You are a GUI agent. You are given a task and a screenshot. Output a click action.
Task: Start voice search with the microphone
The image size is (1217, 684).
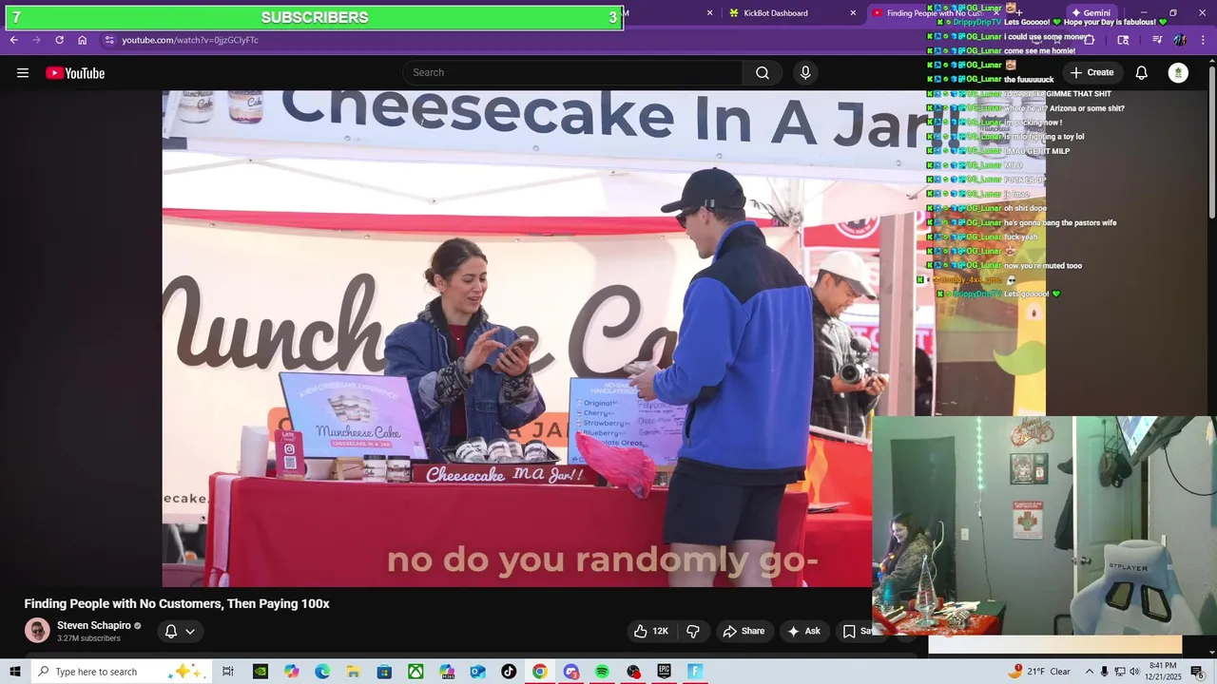point(805,73)
